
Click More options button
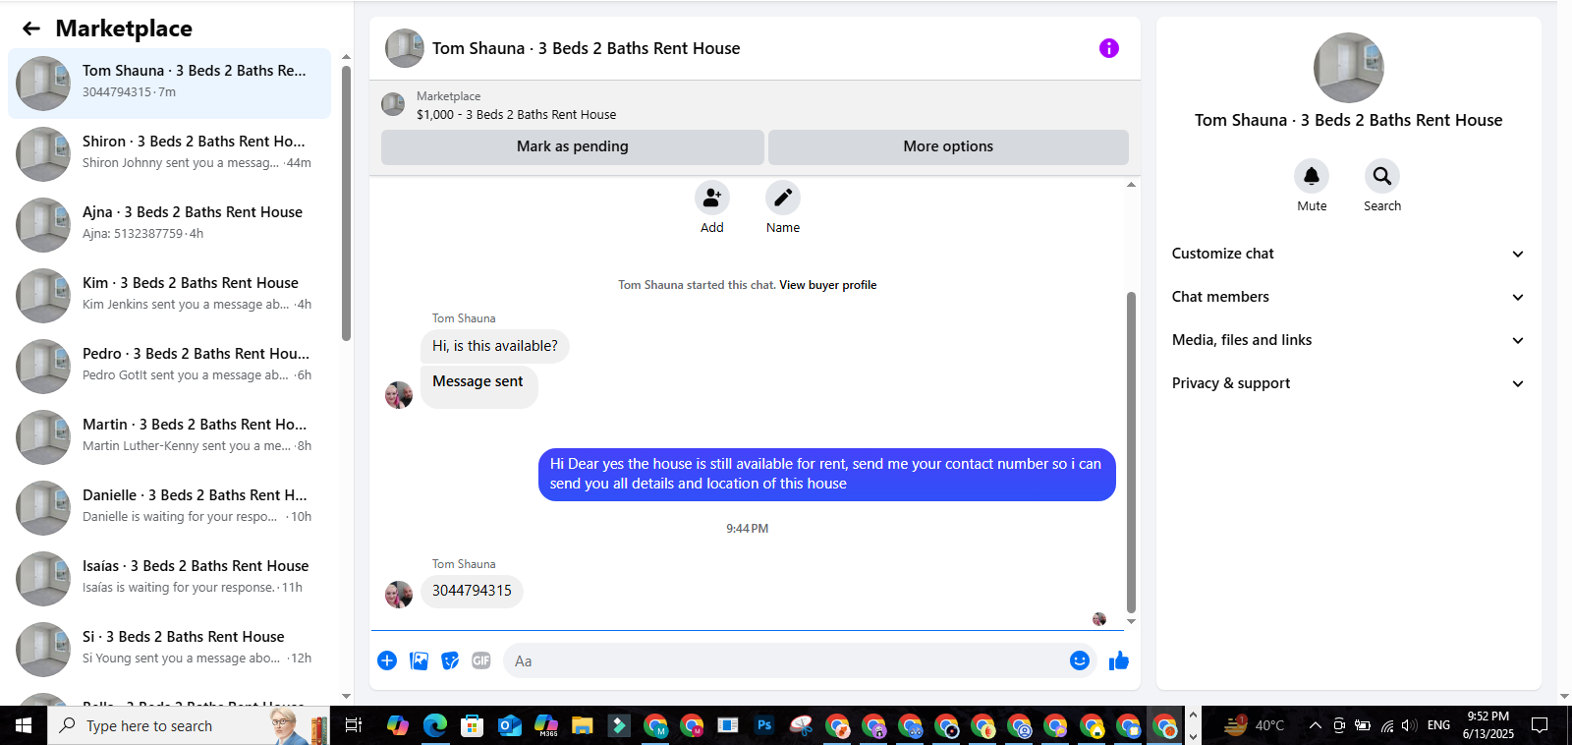[948, 146]
